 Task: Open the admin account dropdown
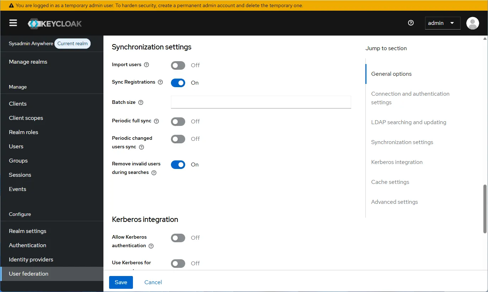tap(443, 23)
